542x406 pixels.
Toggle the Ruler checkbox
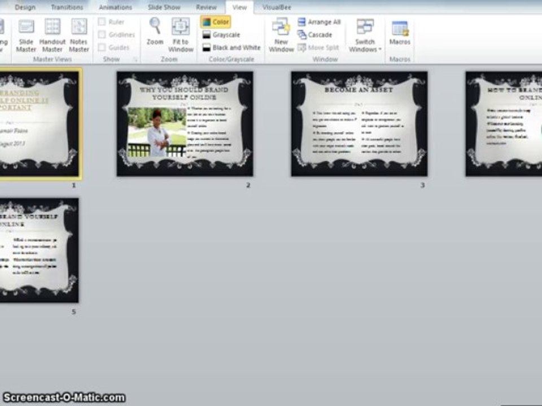102,22
